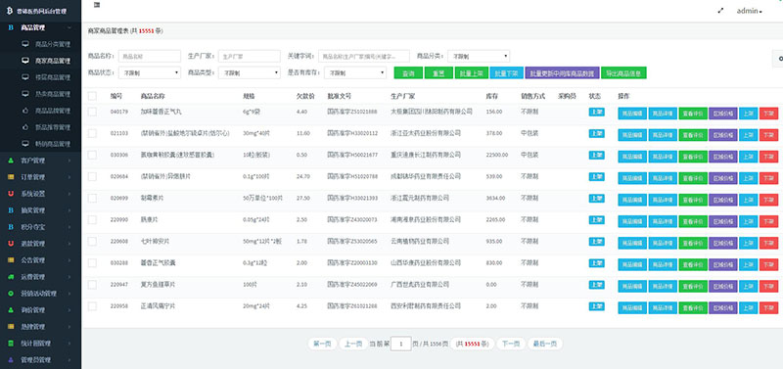Click 区域价格 for product 020684

point(723,178)
